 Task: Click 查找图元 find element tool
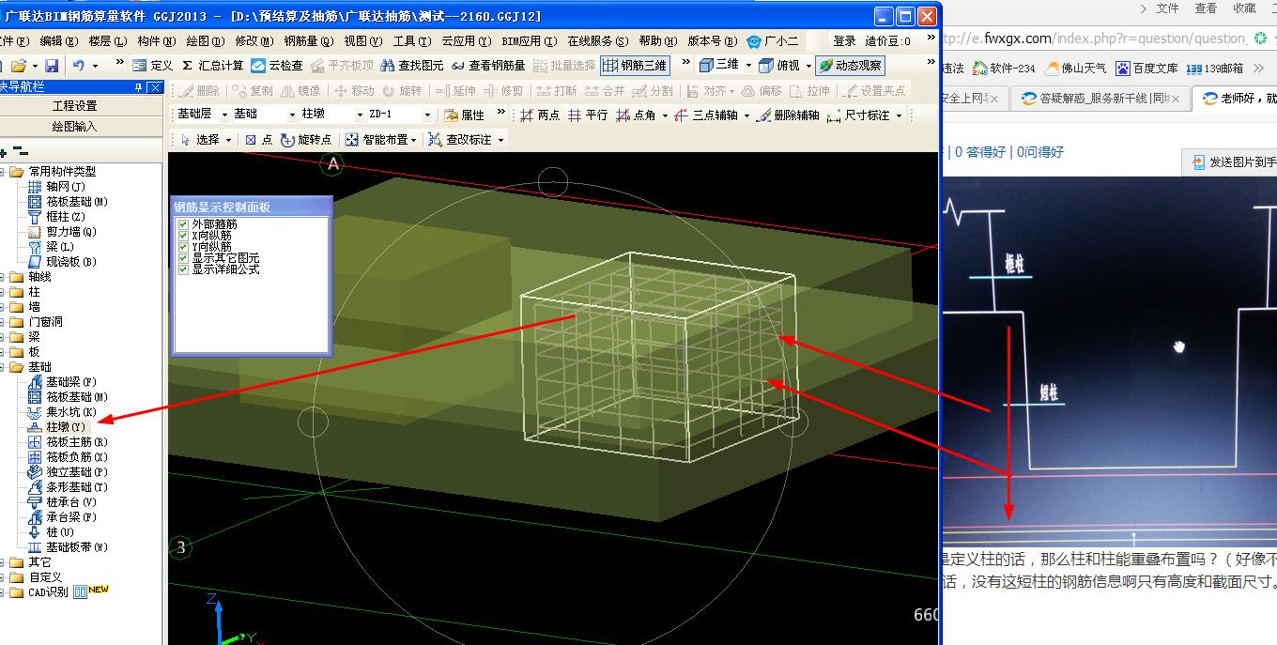(x=411, y=66)
